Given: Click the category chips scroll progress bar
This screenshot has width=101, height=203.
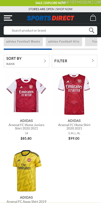Looking at the screenshot, I should [50, 49].
